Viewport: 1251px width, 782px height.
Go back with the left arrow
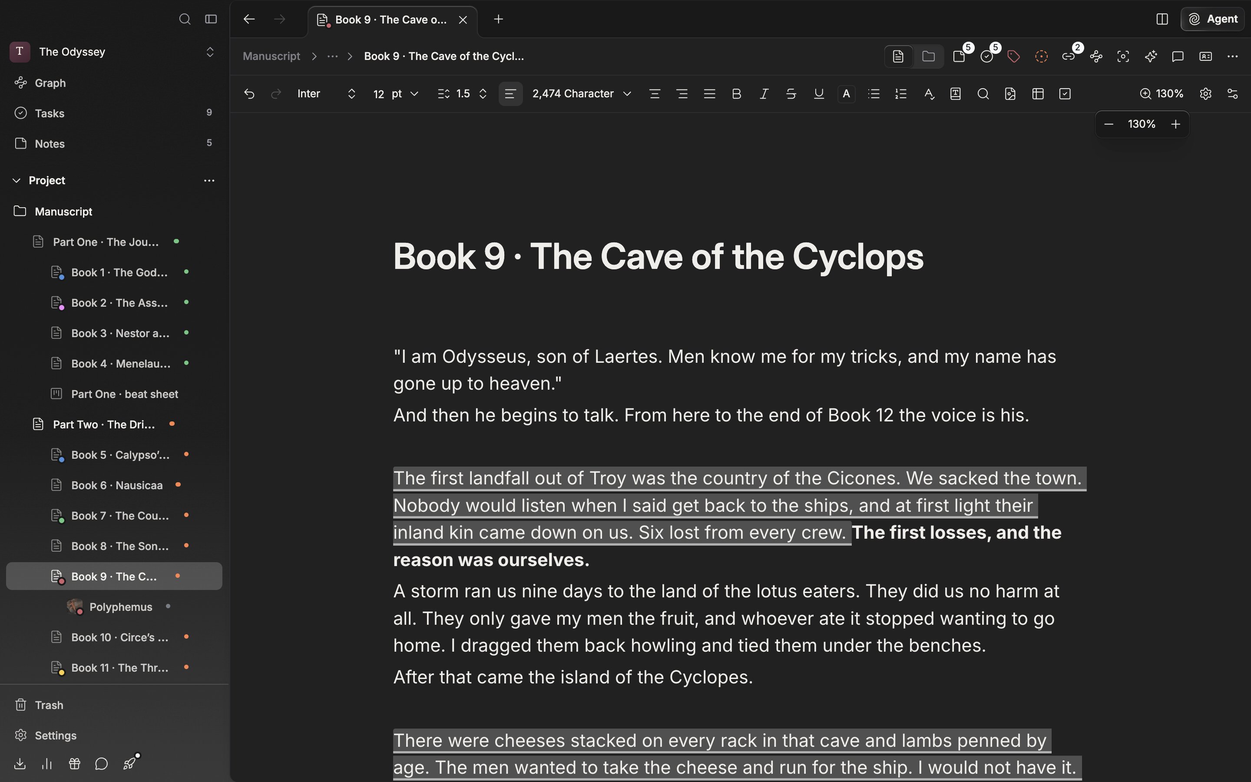[x=249, y=19]
